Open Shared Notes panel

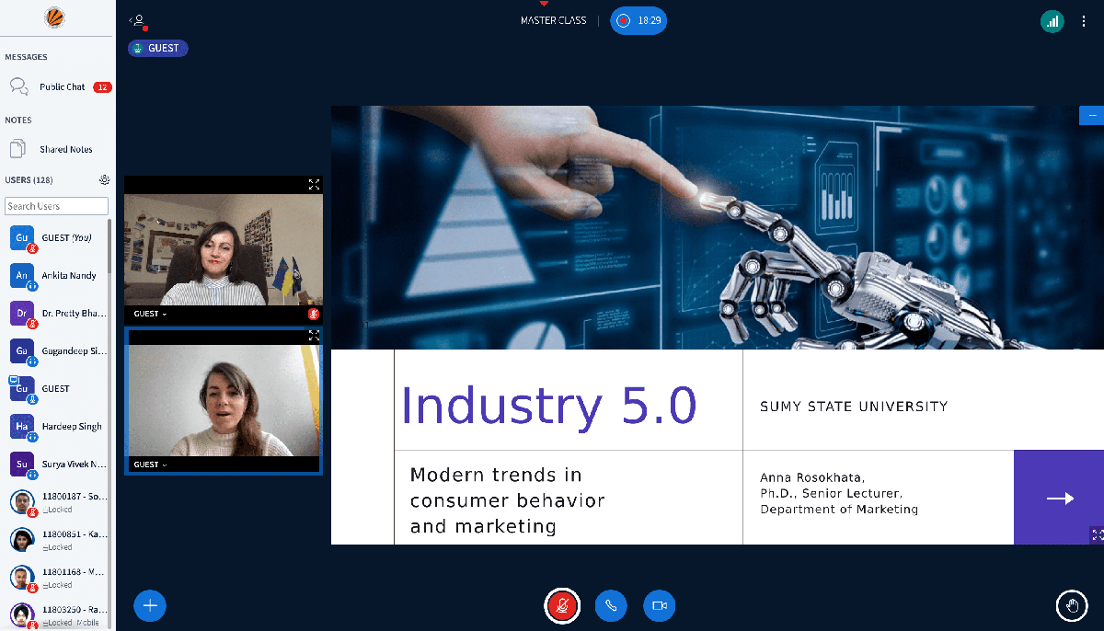[x=65, y=149]
